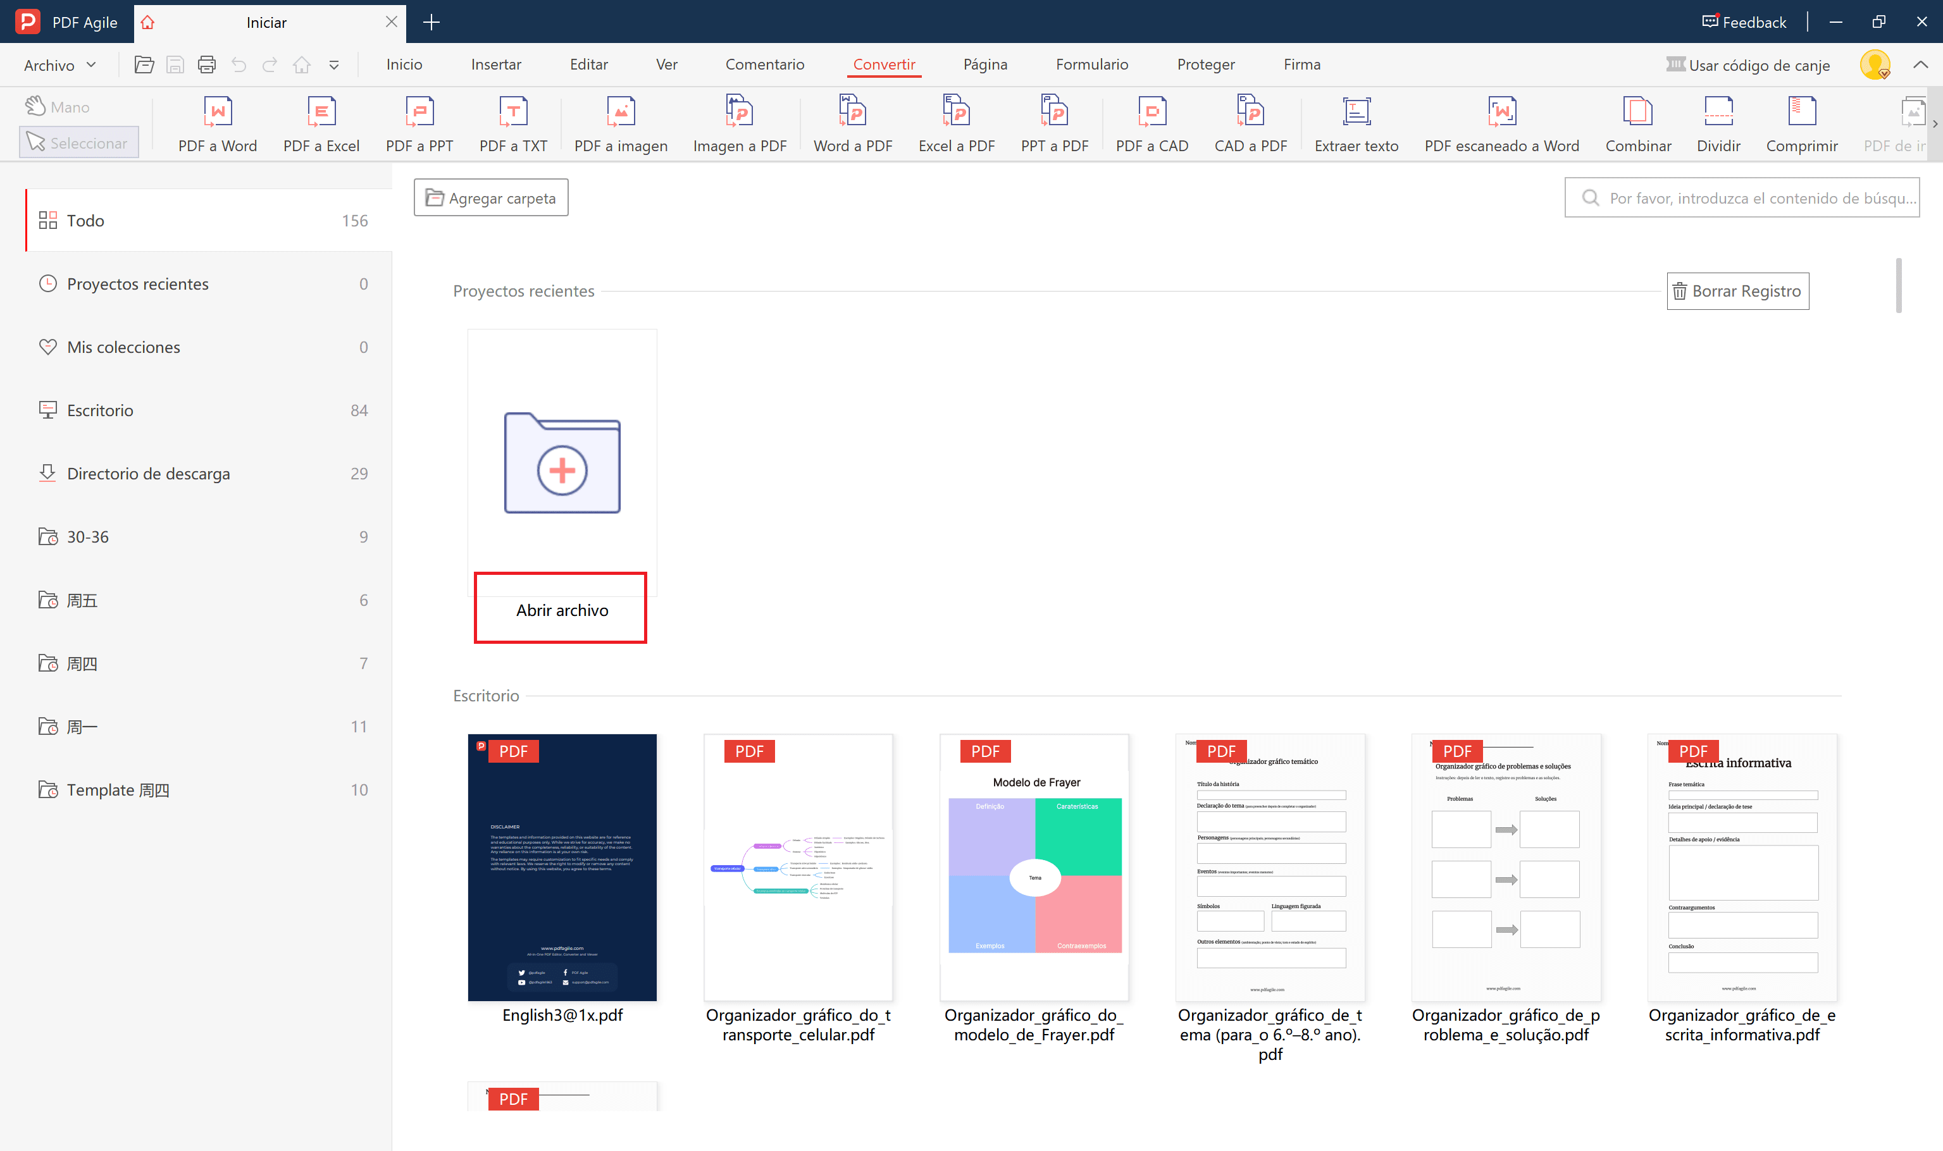Click the Agregar carpeta button
1943x1151 pixels.
click(x=491, y=198)
